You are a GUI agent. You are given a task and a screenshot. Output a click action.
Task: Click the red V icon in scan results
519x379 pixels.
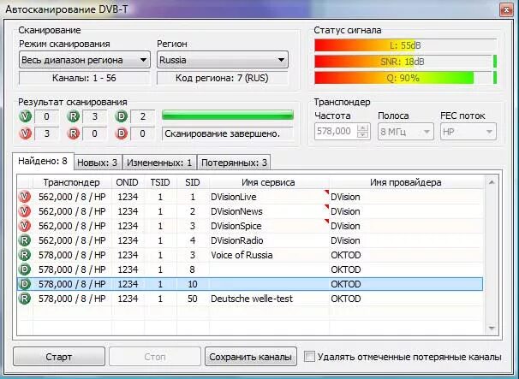(25, 133)
